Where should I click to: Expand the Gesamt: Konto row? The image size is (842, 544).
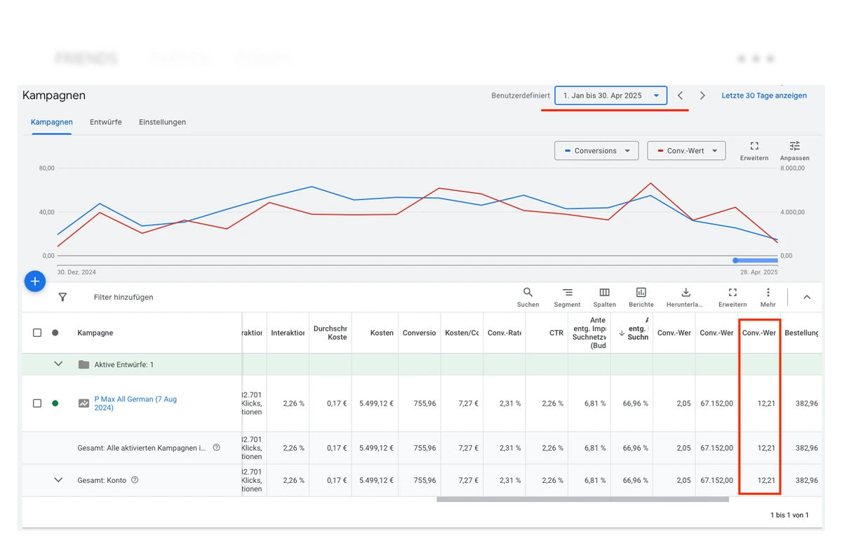(58, 480)
